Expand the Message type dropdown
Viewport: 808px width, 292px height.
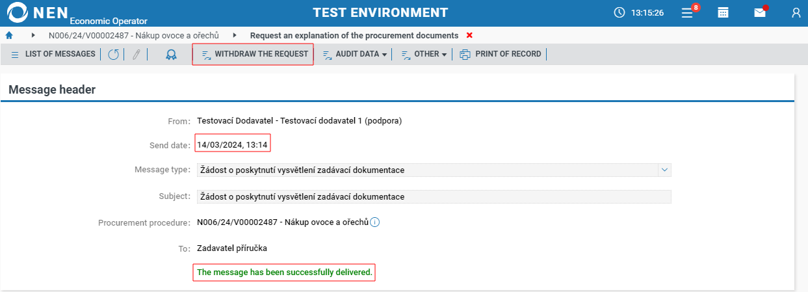[664, 170]
